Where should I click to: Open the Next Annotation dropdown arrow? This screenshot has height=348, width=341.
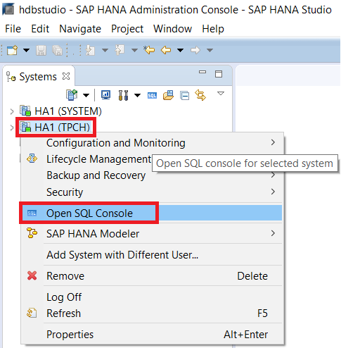click(x=105, y=50)
